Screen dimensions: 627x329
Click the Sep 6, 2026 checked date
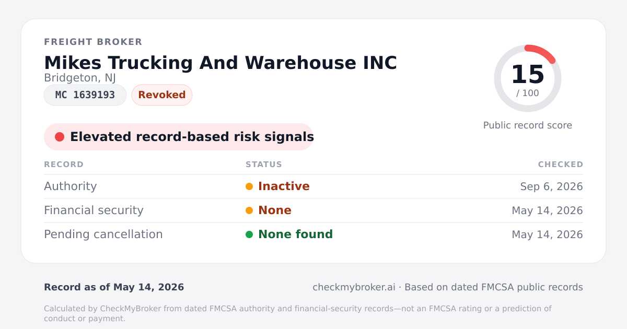point(552,186)
